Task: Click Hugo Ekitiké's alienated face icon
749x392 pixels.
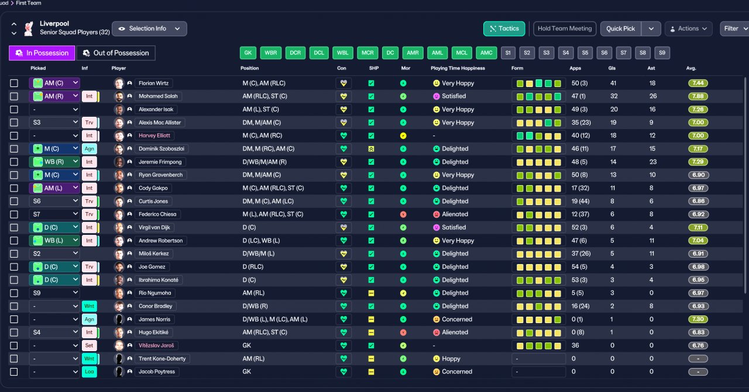Action: pos(436,332)
